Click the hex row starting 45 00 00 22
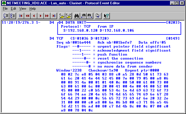This screenshot has width=186, height=114. 115,90
